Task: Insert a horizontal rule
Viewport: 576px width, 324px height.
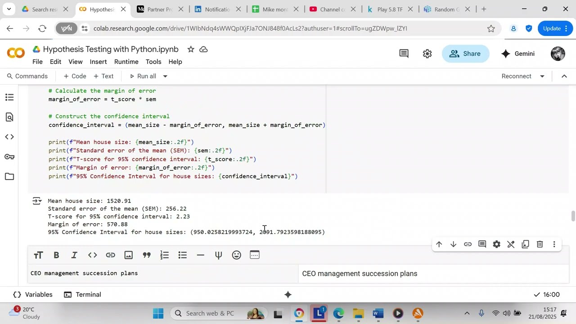Action: click(200, 255)
